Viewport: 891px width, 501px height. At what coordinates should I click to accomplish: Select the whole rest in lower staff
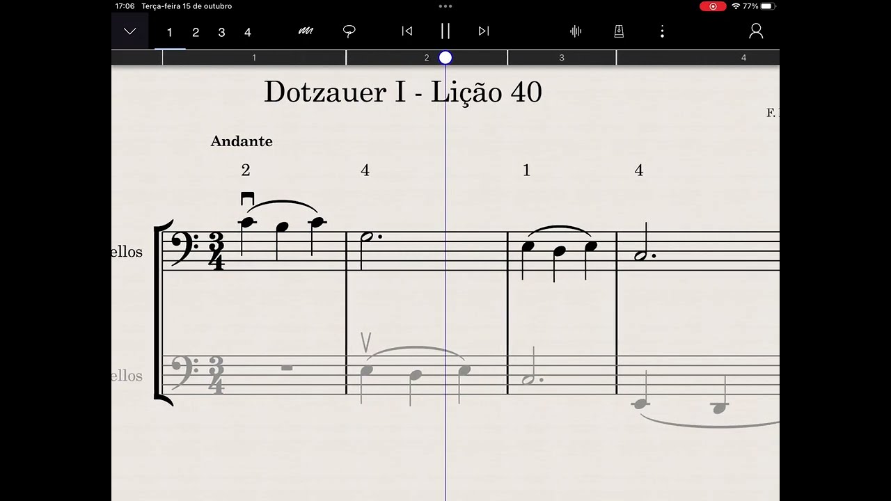point(287,367)
